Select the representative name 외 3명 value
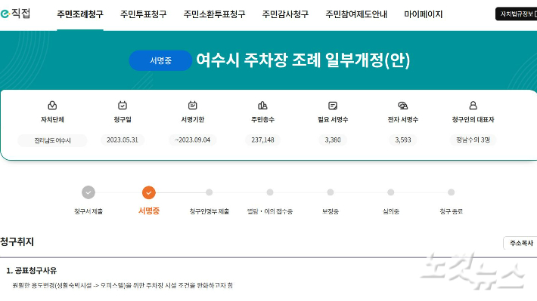This screenshot has width=537, height=301. (473, 140)
